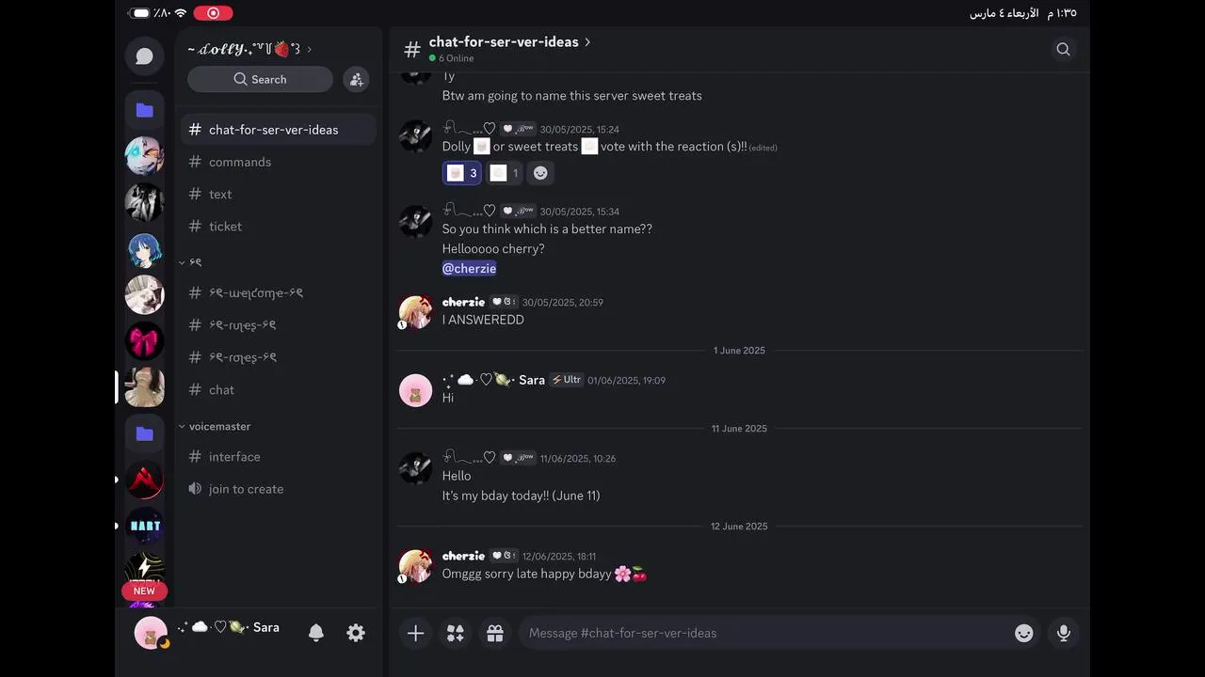Open direct messages icon

point(144,56)
